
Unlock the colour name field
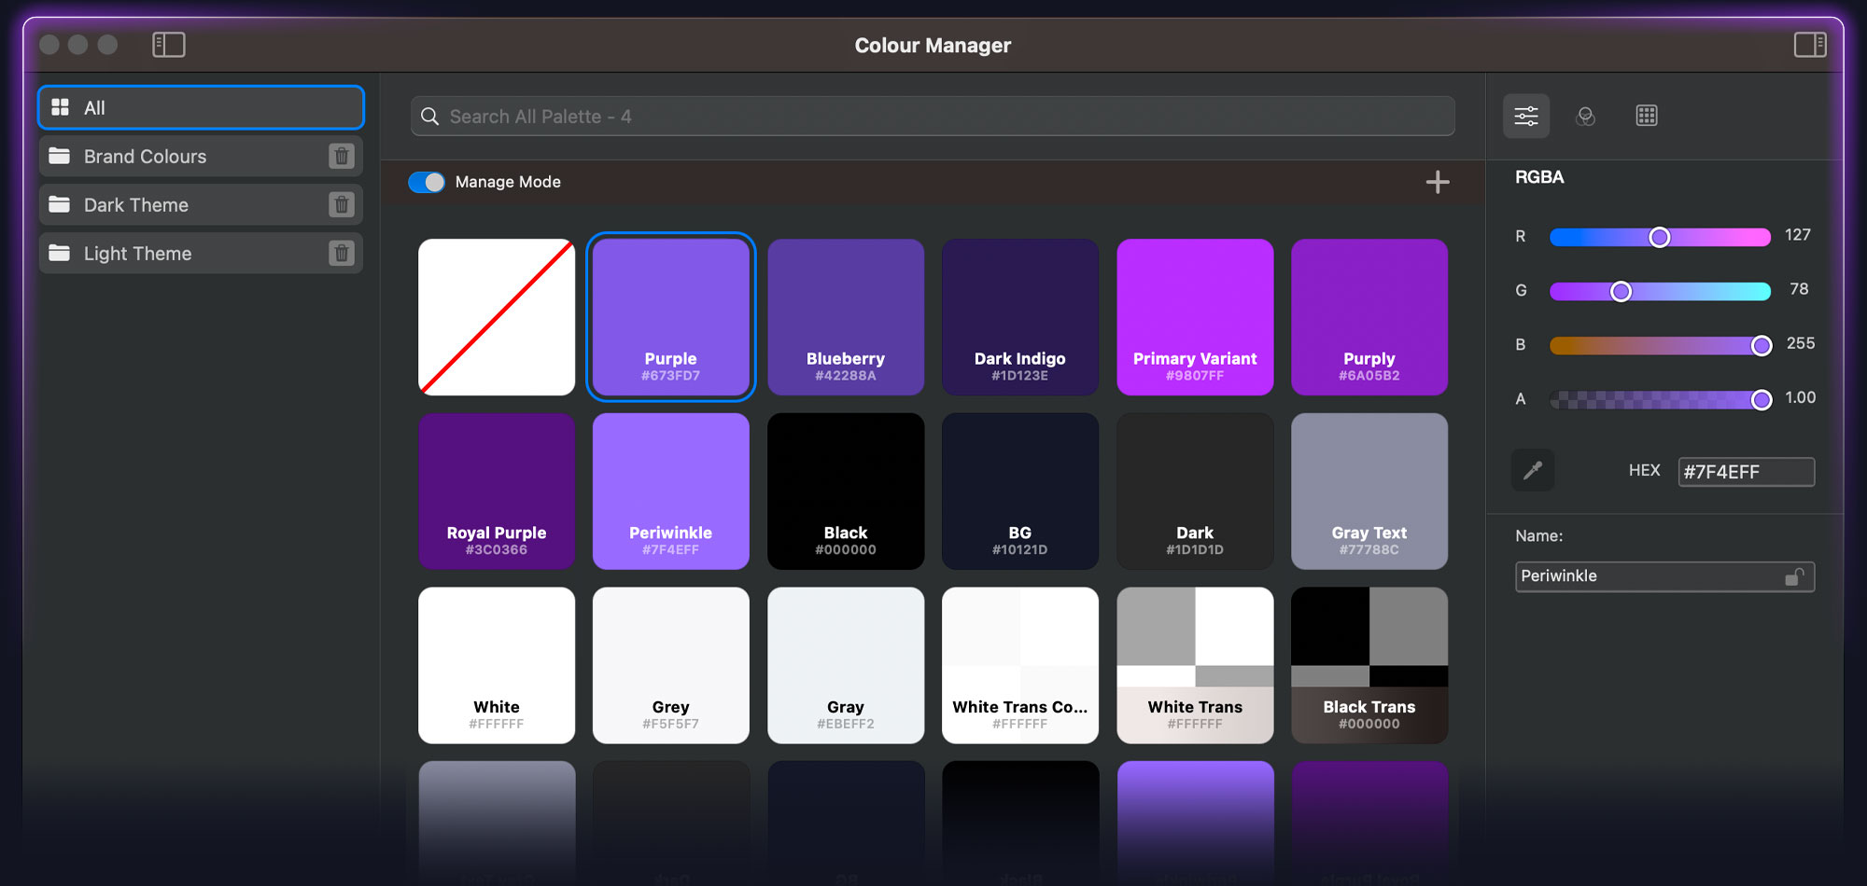click(x=1797, y=576)
